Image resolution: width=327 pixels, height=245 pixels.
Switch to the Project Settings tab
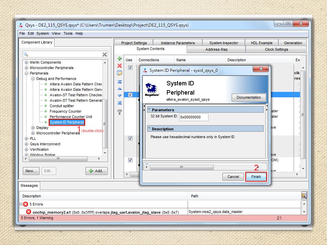point(134,43)
